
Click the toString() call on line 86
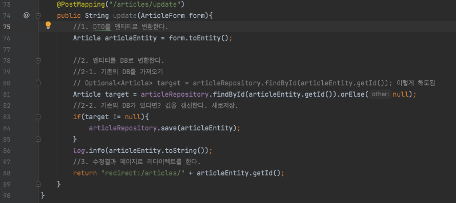point(184,150)
